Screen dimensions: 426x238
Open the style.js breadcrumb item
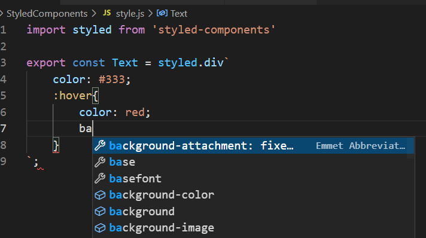point(130,14)
